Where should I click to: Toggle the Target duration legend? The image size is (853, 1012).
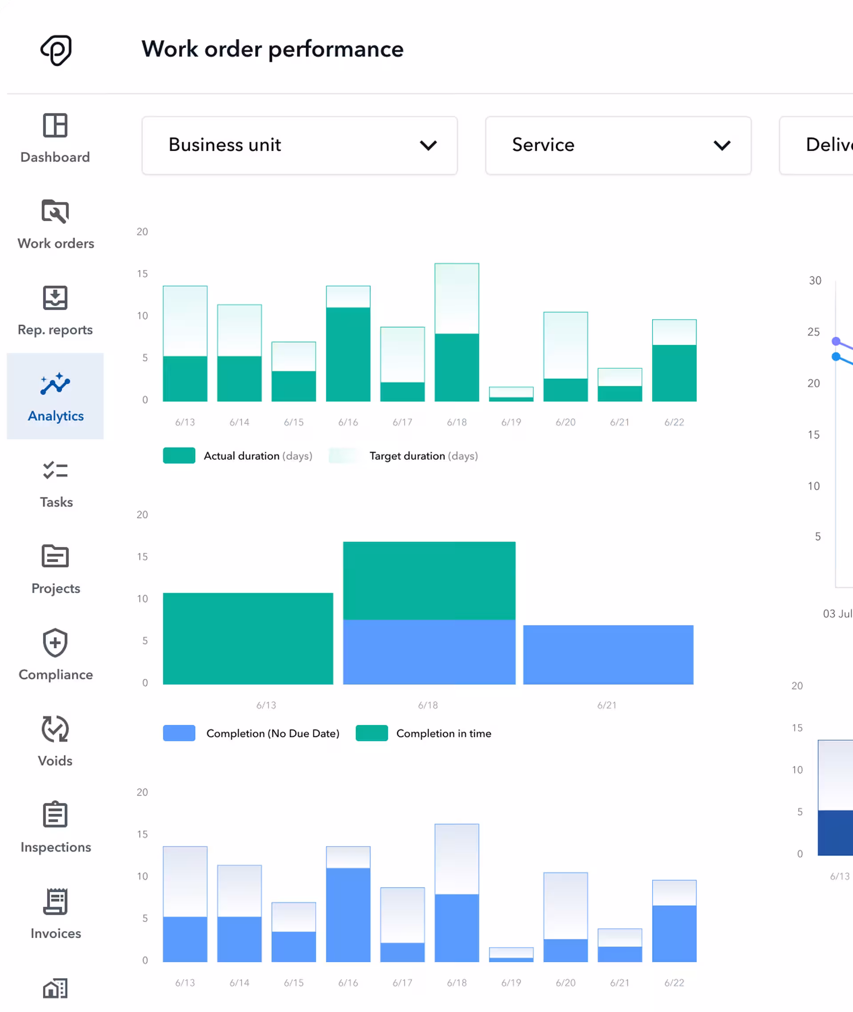(x=343, y=455)
